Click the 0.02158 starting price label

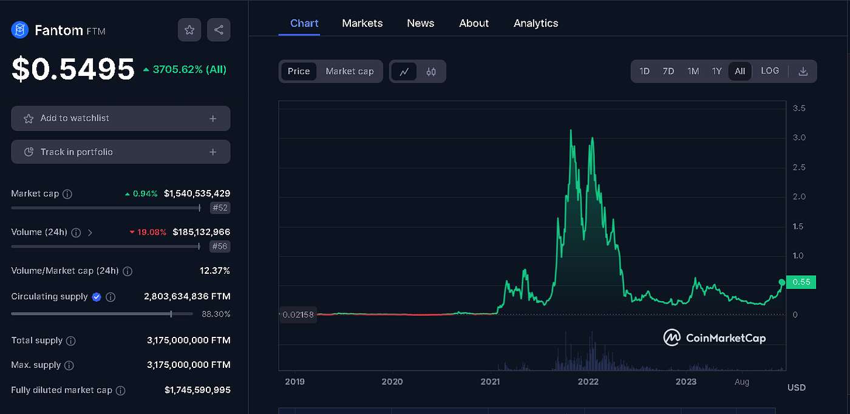[x=298, y=314]
